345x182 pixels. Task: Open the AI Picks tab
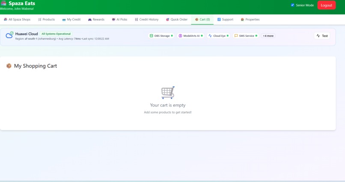(120, 20)
